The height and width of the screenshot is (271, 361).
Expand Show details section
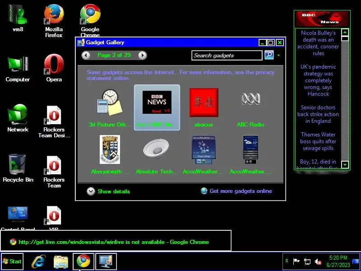tap(108, 191)
